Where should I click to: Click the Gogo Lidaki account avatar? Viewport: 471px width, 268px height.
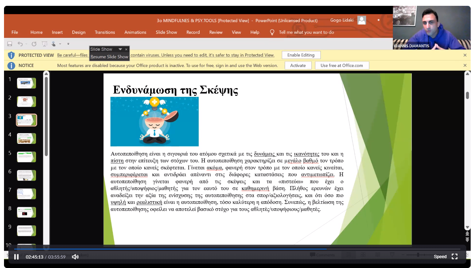(x=362, y=20)
